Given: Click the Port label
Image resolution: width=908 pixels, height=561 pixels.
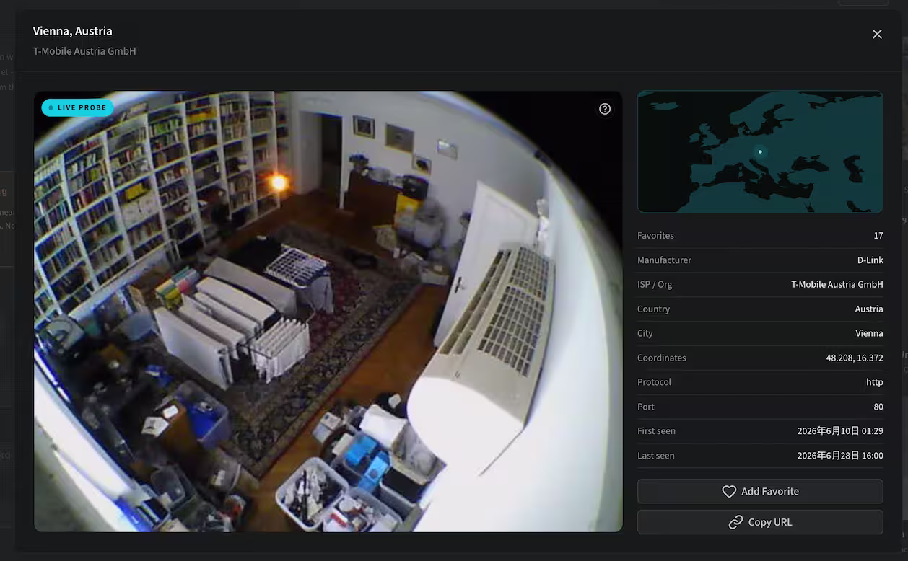Looking at the screenshot, I should pyautogui.click(x=646, y=407).
